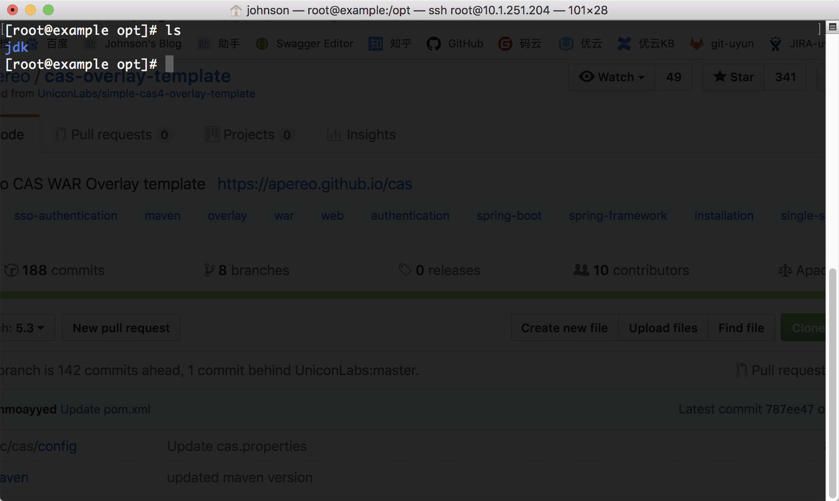The height and width of the screenshot is (501, 839).
Task: Open the Projects tab
Action: pos(249,134)
